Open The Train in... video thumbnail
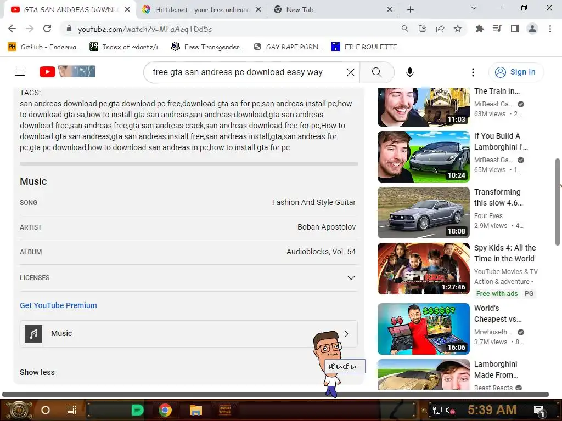Viewport: 562px width, 421px height. click(424, 107)
